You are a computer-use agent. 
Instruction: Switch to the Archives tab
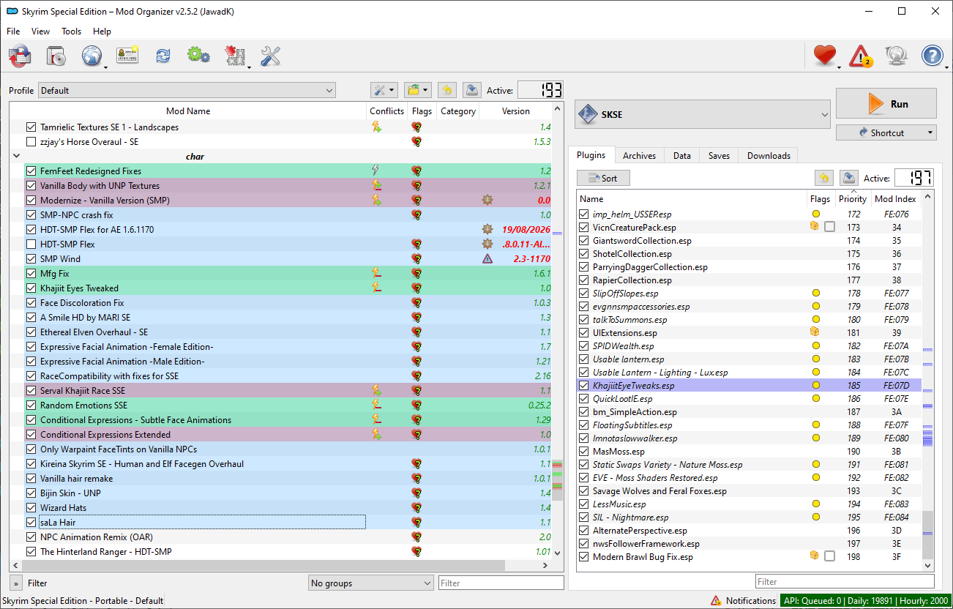click(639, 156)
